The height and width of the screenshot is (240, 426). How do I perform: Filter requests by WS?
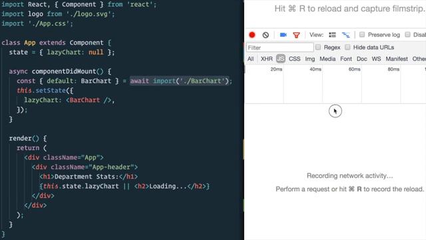pos(376,59)
